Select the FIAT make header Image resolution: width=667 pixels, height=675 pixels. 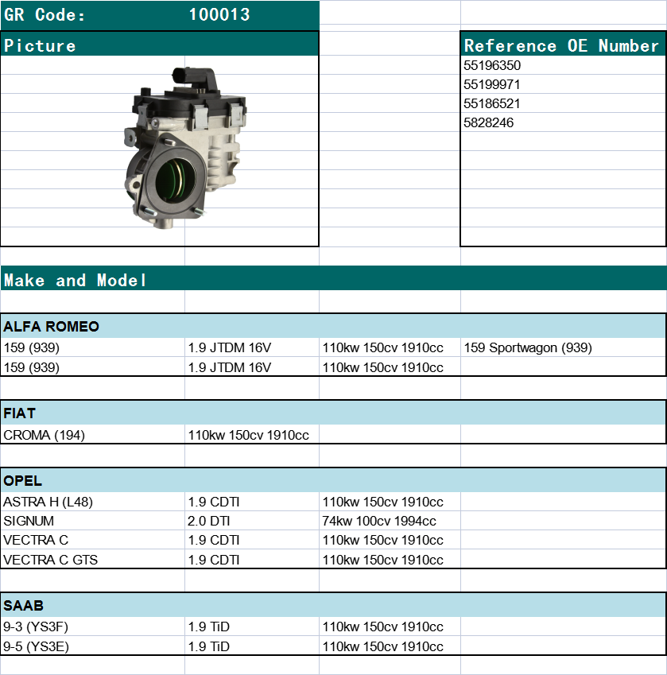click(x=334, y=413)
